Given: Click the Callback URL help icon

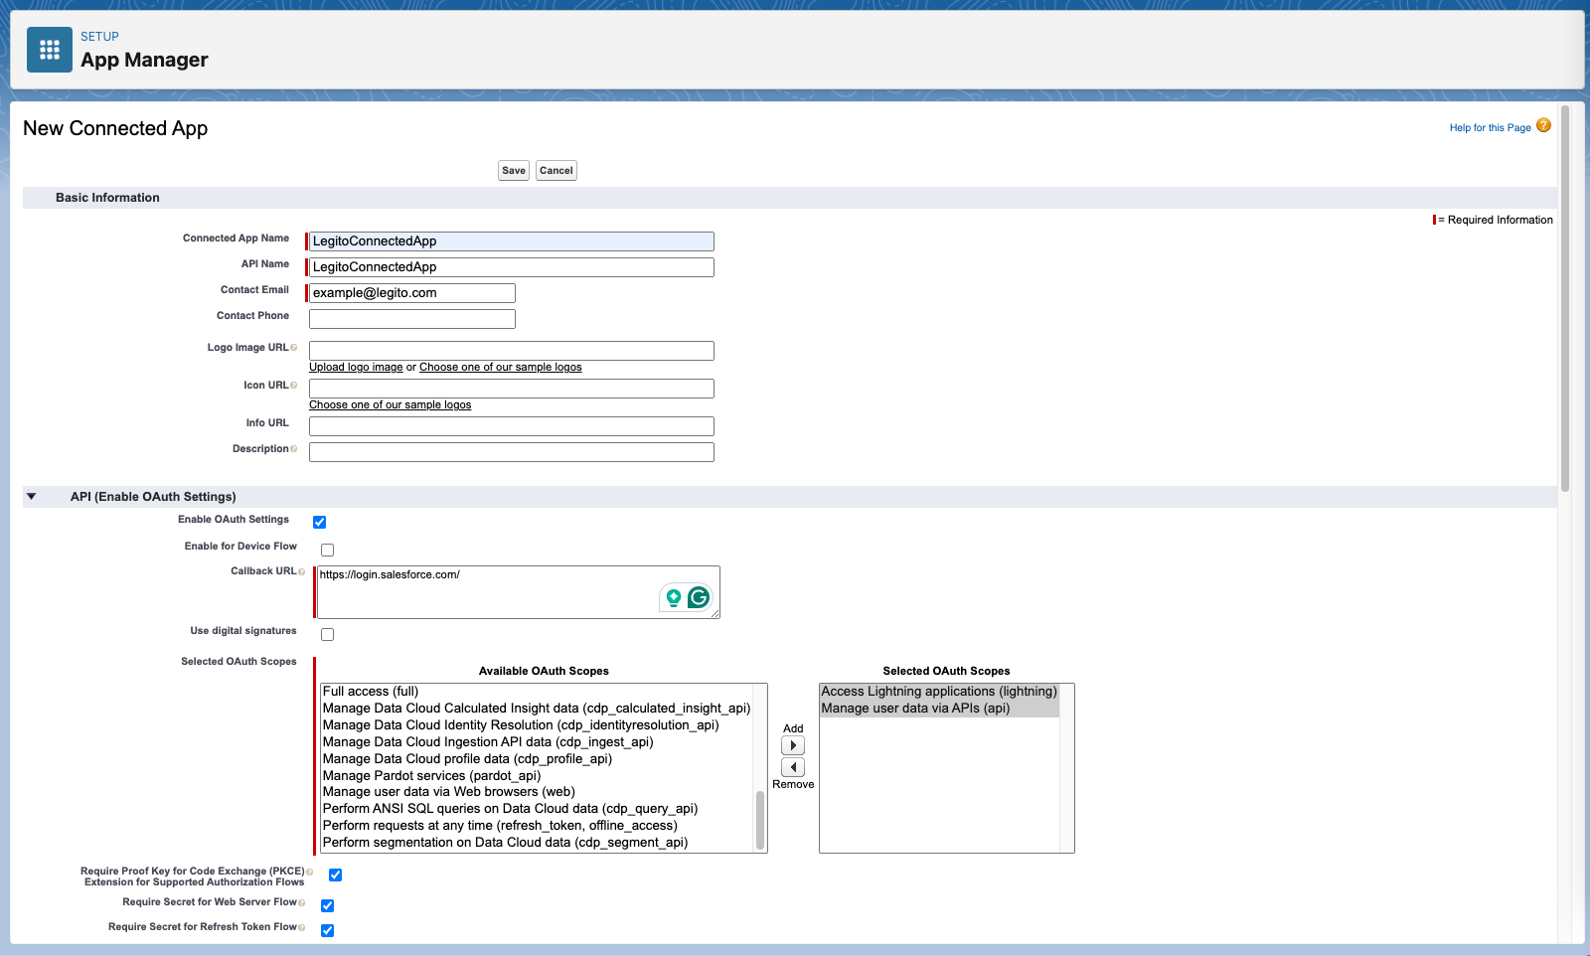Looking at the screenshot, I should (x=301, y=571).
